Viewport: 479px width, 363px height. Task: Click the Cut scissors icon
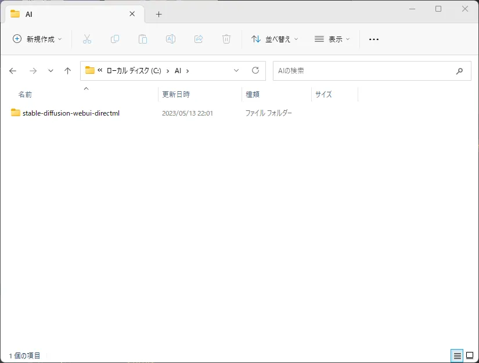87,39
